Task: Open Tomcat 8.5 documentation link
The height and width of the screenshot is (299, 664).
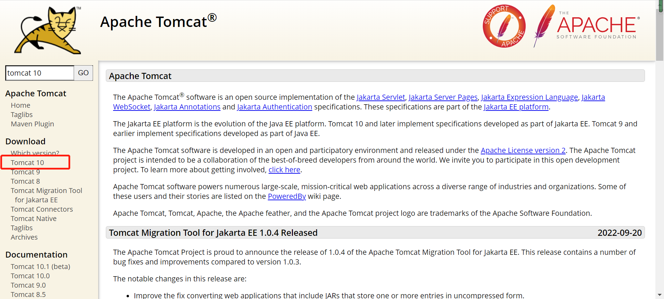Action: [28, 295]
